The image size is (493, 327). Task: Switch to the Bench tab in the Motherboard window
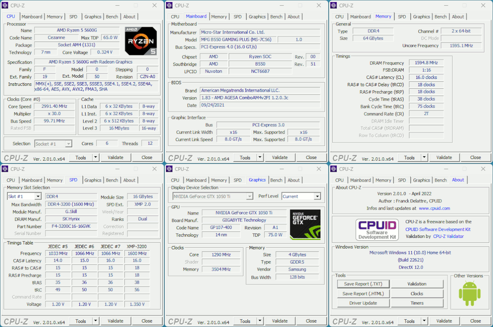point(276,17)
